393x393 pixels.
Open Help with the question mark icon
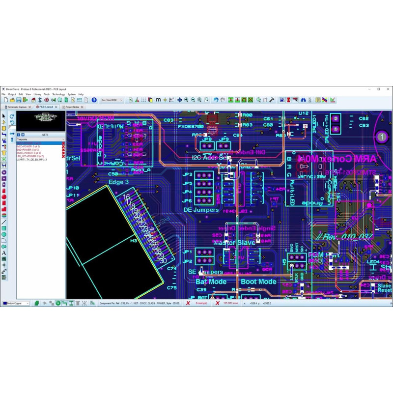tap(94, 100)
